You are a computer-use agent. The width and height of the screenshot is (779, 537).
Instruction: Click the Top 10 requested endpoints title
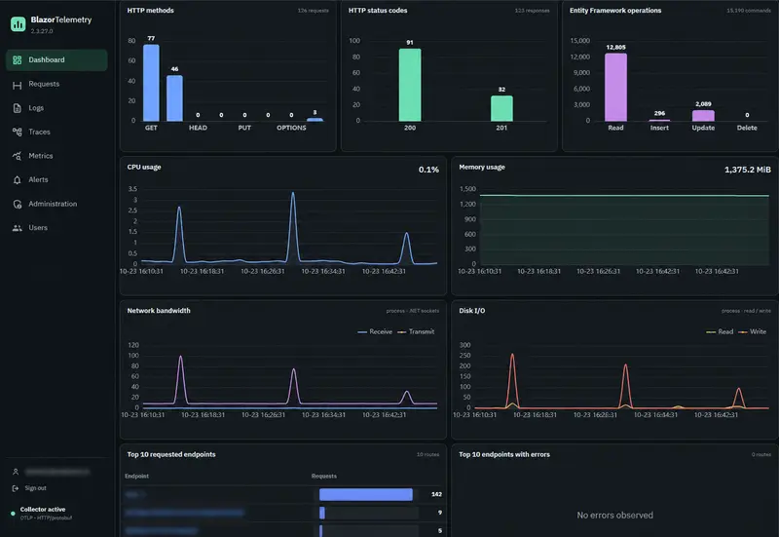coord(171,454)
